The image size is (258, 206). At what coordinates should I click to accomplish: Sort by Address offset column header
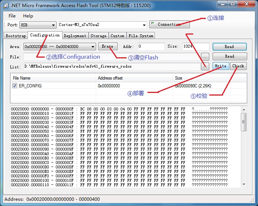coord(134,78)
